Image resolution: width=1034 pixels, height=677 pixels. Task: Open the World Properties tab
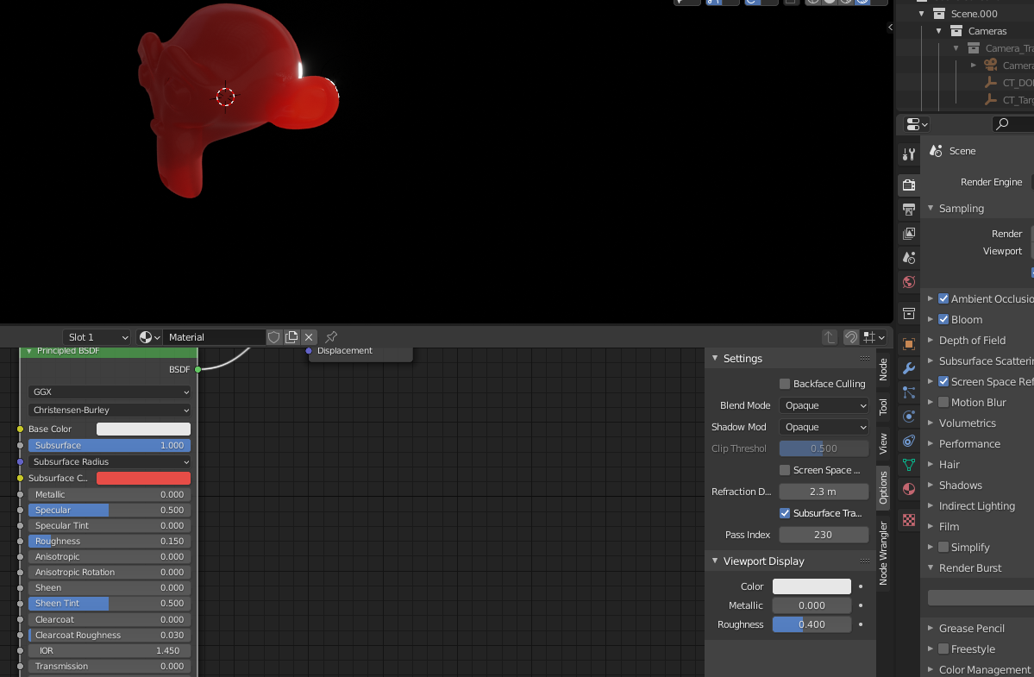pyautogui.click(x=908, y=282)
